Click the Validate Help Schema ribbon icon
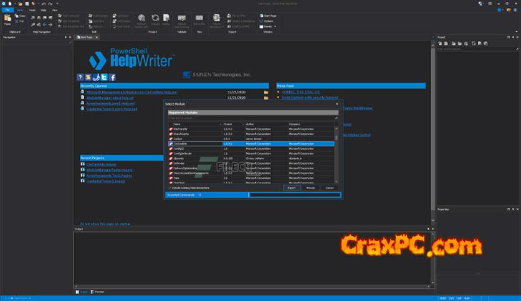The height and width of the screenshot is (301, 521). (x=182, y=20)
